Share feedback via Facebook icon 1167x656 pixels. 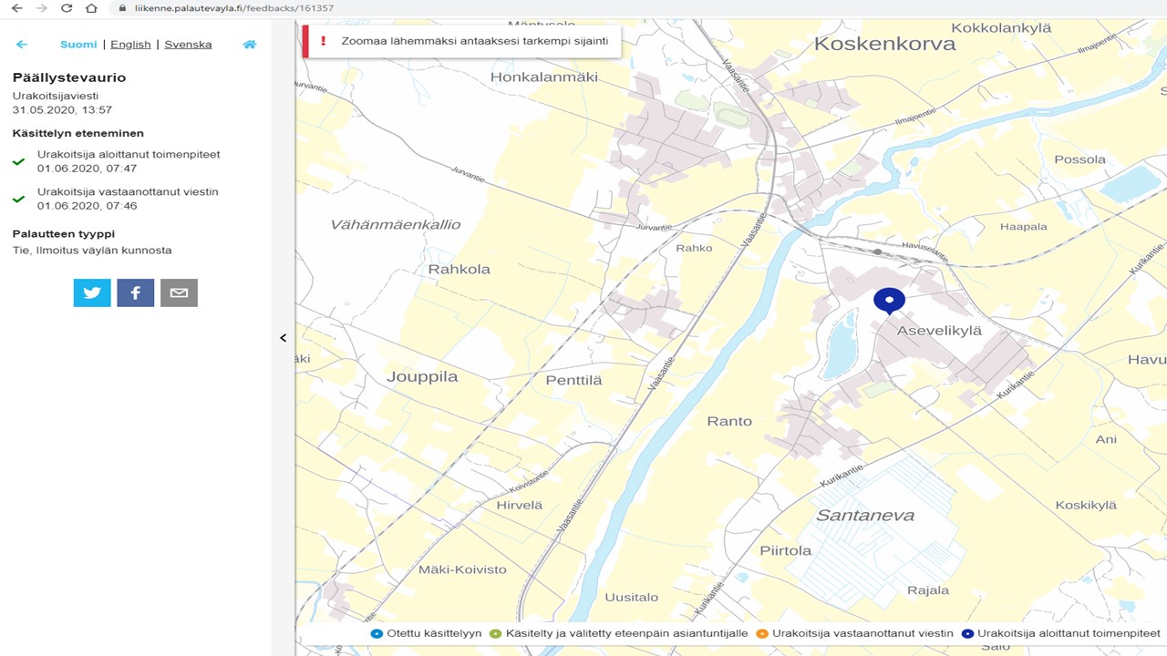pyautogui.click(x=136, y=292)
